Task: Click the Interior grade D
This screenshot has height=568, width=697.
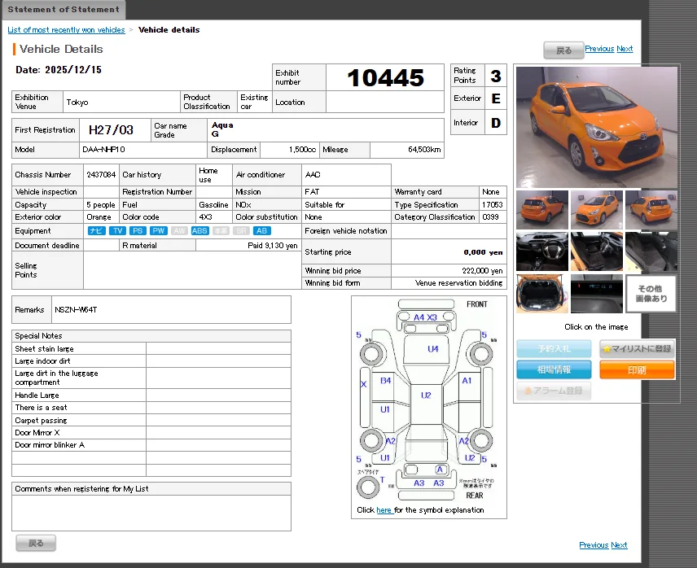Action: [496, 123]
